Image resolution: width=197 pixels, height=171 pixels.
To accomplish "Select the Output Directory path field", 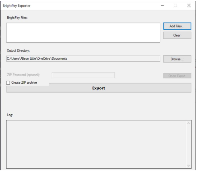I will tap(83, 59).
